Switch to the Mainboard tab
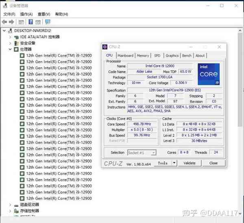The image size is (244, 223). [x=126, y=56]
